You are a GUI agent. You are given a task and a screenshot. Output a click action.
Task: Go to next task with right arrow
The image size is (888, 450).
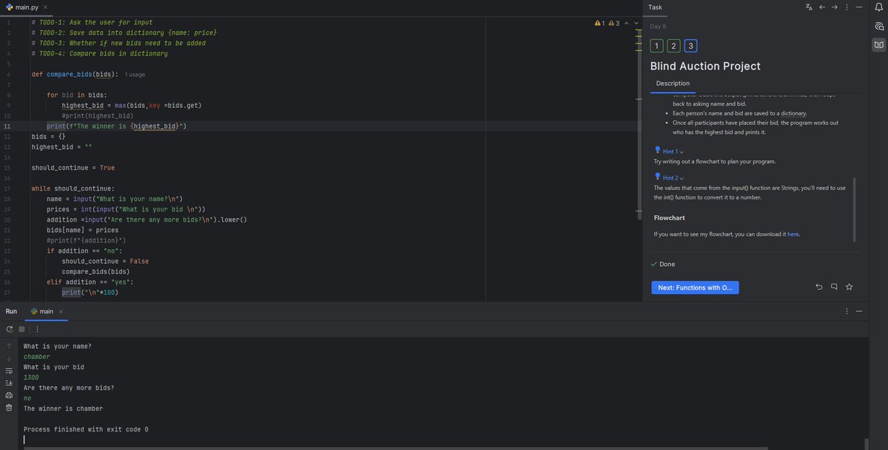[835, 7]
